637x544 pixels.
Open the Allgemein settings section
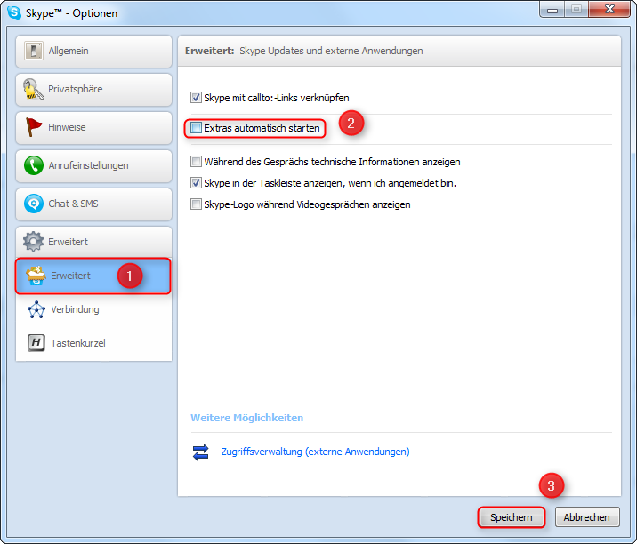click(93, 52)
